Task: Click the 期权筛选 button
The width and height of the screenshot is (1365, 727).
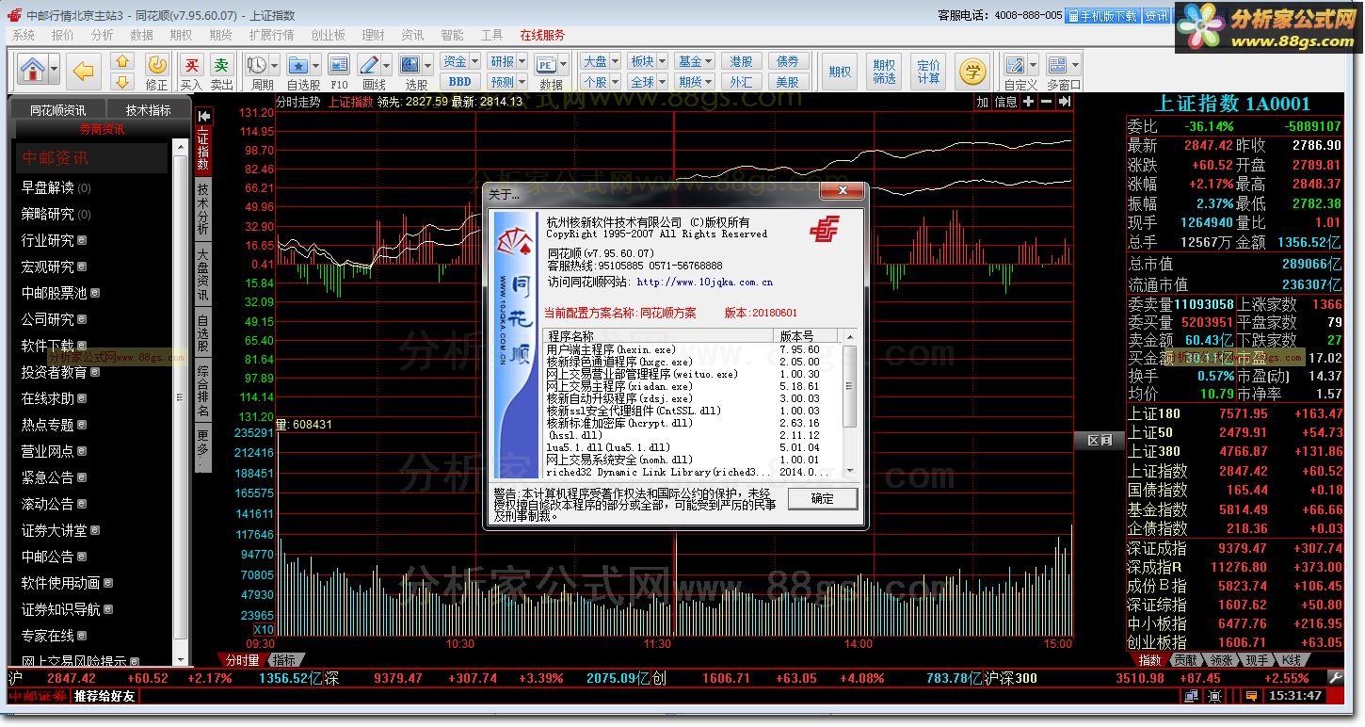Action: [x=884, y=72]
